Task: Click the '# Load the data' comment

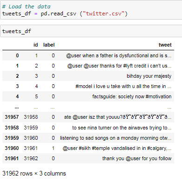Action: pyautogui.click(x=26, y=7)
